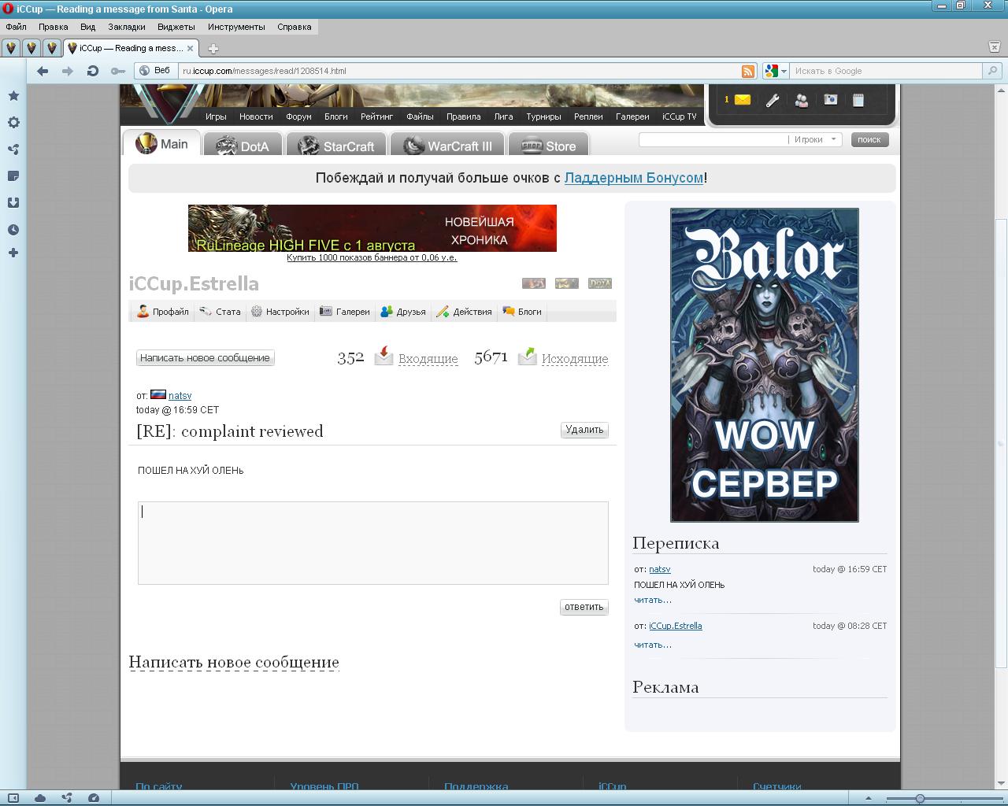Close the iCCup Reading a message tab
The height and width of the screenshot is (806, 1008).
pyautogui.click(x=191, y=48)
